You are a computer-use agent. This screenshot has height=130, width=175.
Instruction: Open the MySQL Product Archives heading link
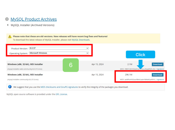[x=34, y=19]
